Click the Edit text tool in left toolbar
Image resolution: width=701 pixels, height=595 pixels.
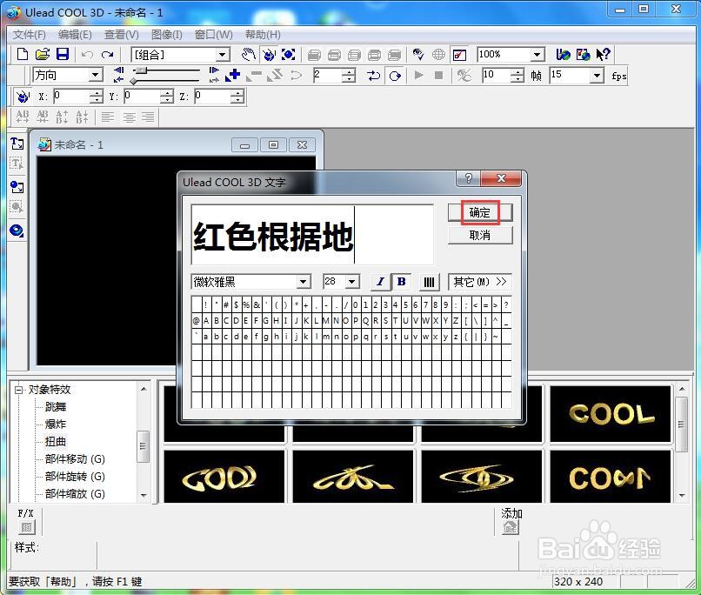point(17,164)
